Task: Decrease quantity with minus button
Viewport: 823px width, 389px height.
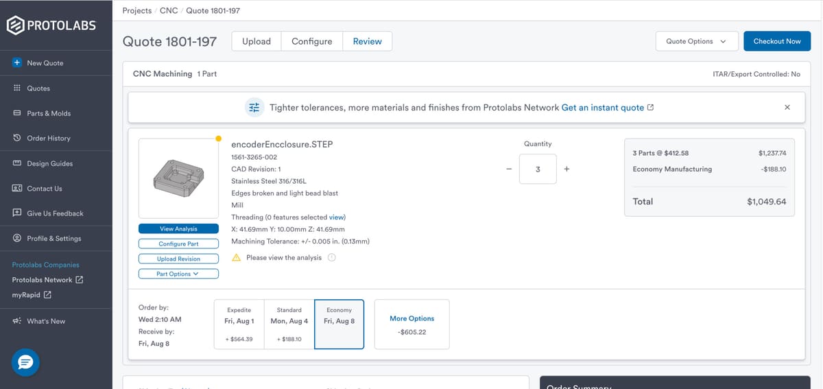Action: (x=509, y=169)
